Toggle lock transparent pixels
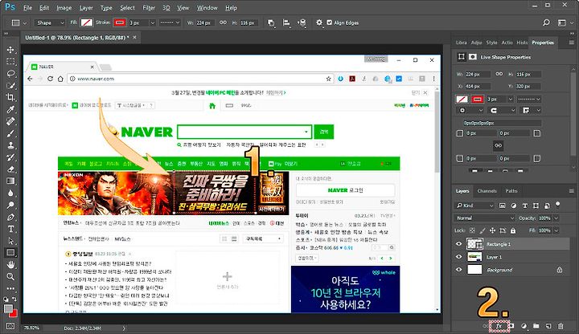The image size is (579, 334). coord(472,230)
